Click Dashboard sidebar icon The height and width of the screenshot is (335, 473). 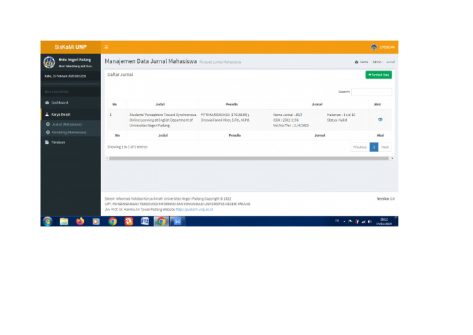pyautogui.click(x=47, y=102)
